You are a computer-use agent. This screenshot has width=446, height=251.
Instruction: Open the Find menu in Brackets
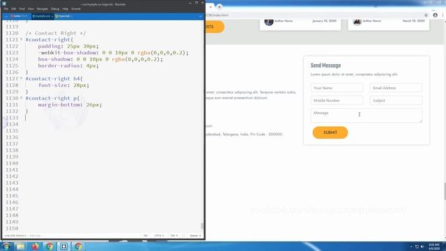pyautogui.click(x=22, y=9)
